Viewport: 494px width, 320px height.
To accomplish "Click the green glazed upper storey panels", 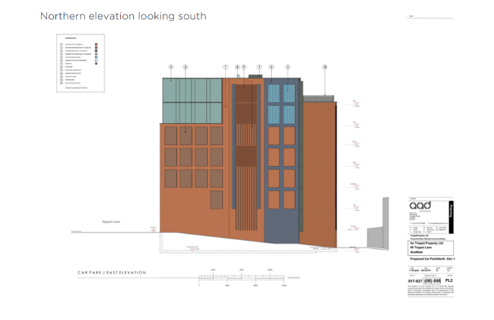I will [x=190, y=101].
